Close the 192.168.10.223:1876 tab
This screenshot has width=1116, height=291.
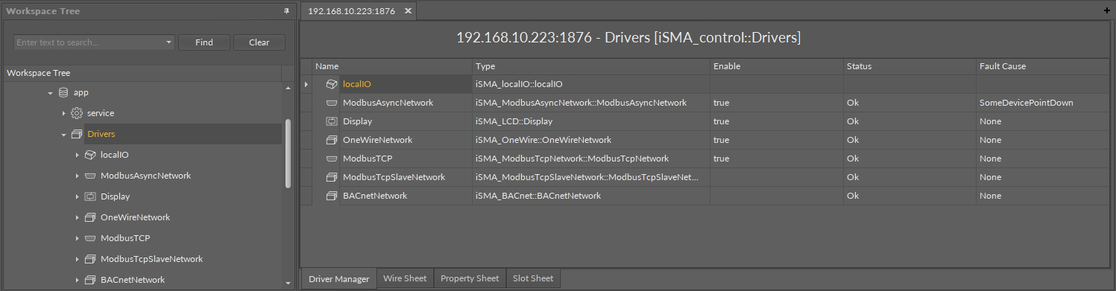point(408,10)
